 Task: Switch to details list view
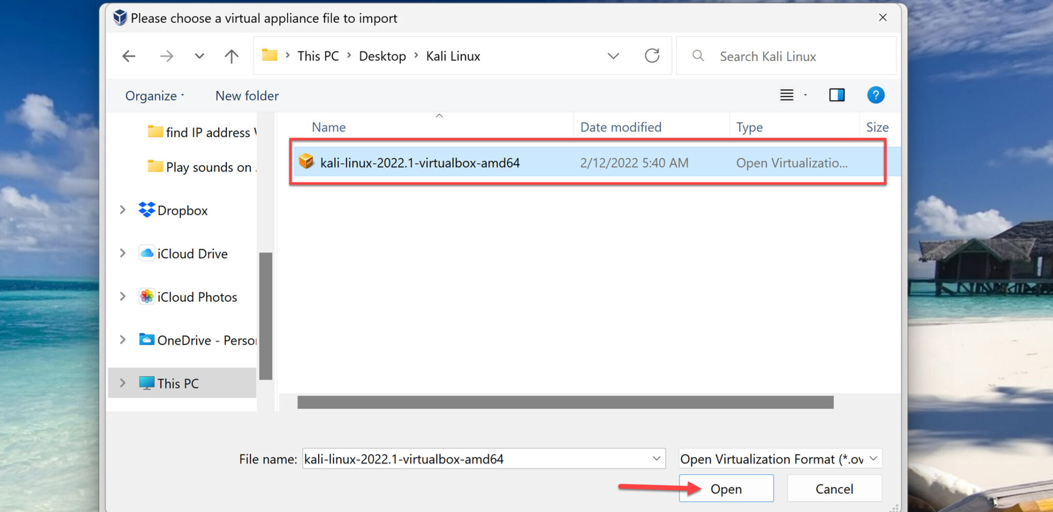[x=786, y=95]
